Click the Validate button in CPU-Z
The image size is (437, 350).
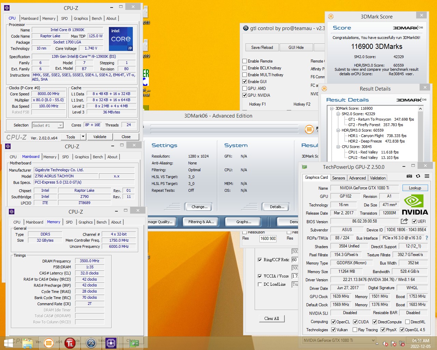pyautogui.click(x=100, y=137)
